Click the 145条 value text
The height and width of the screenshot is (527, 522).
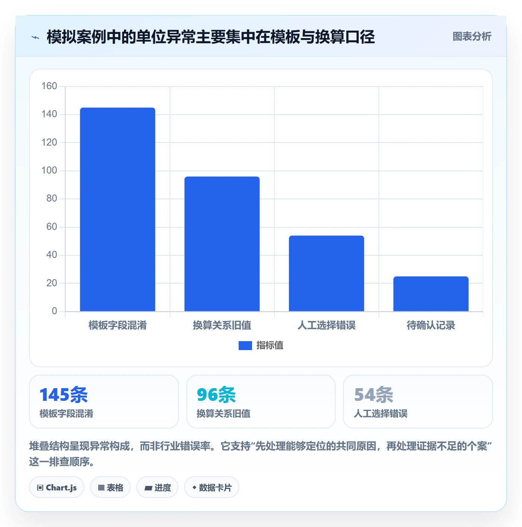(64, 395)
